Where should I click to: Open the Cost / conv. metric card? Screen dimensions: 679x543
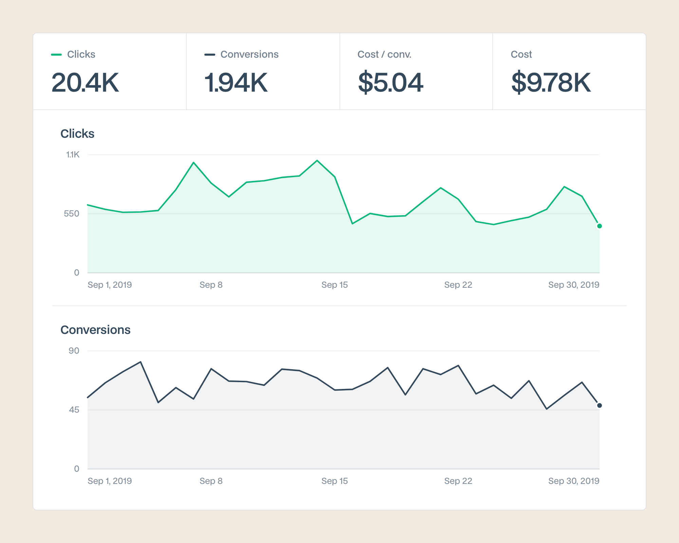[x=416, y=71]
